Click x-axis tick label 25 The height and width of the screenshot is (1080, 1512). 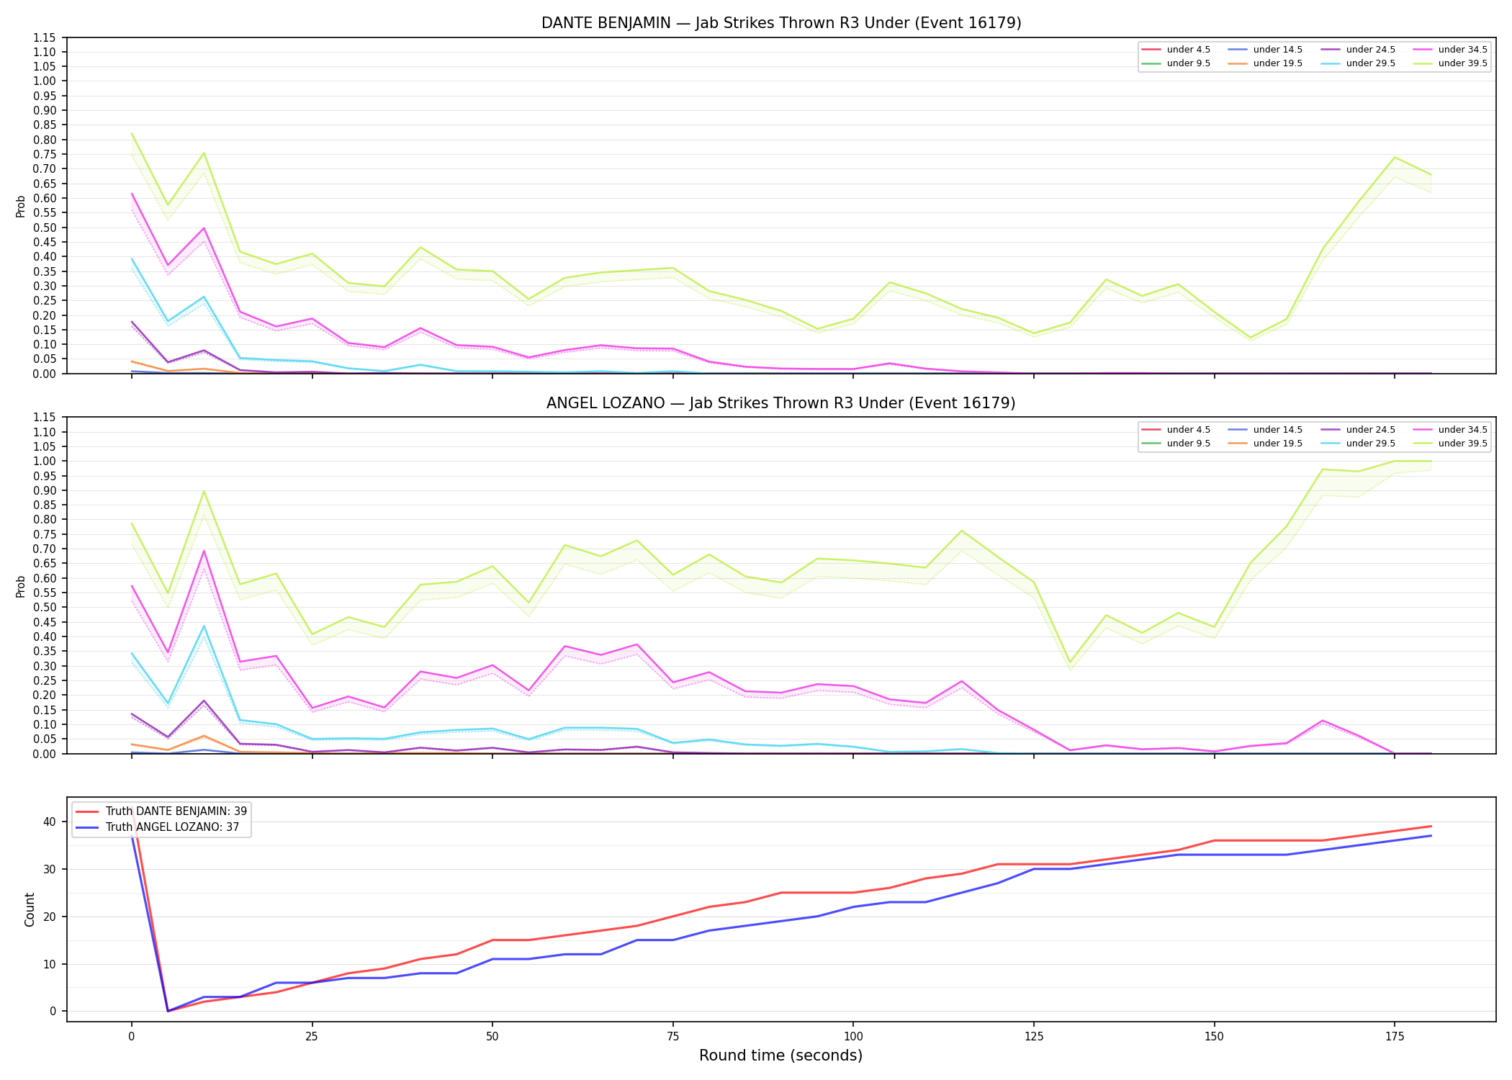coord(312,1037)
